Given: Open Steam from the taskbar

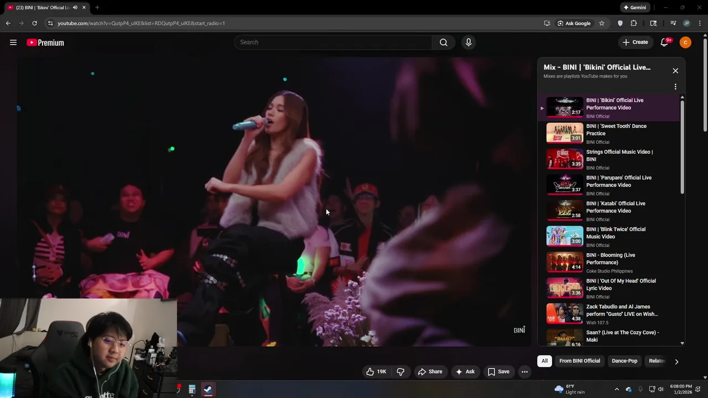Looking at the screenshot, I should pyautogui.click(x=207, y=389).
